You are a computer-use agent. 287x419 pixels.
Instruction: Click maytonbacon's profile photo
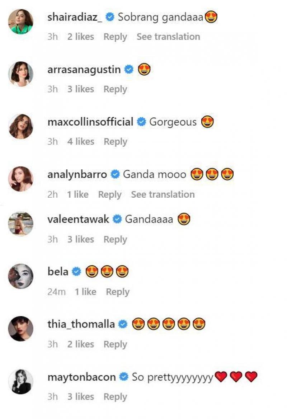(x=21, y=381)
